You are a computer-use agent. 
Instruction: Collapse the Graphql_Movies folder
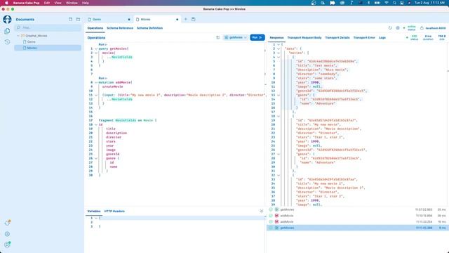pyautogui.click(x=18, y=36)
